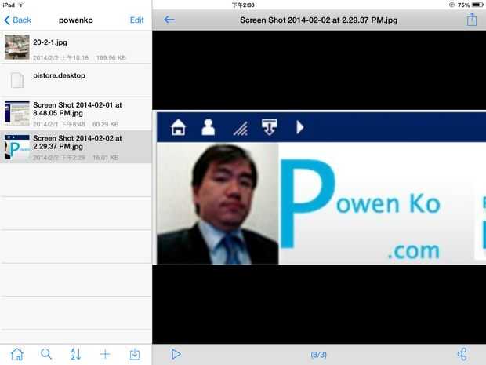
Task: Tap the Wi-Fi icon in the status bar
Action: 20,5
